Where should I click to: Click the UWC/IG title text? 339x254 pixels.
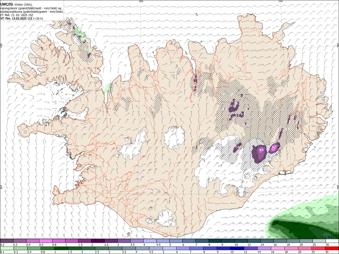point(6,4)
